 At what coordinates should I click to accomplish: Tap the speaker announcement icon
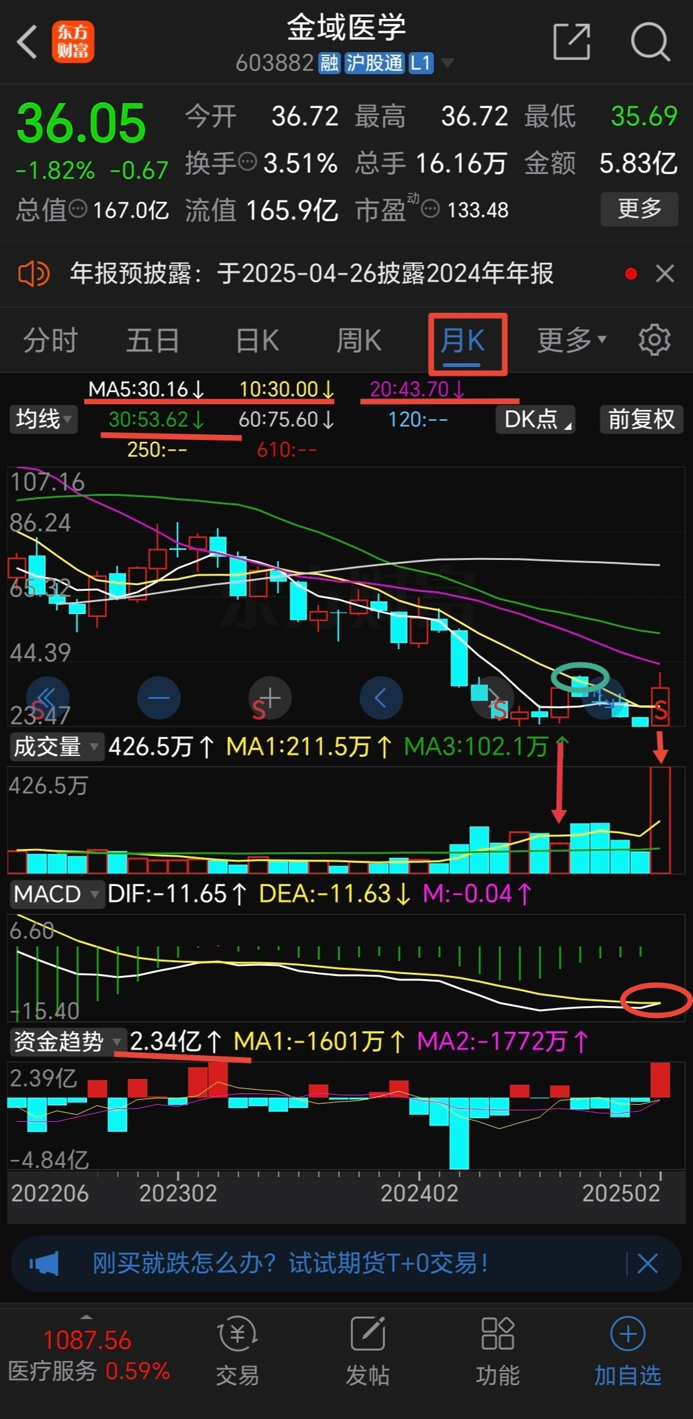(x=33, y=274)
